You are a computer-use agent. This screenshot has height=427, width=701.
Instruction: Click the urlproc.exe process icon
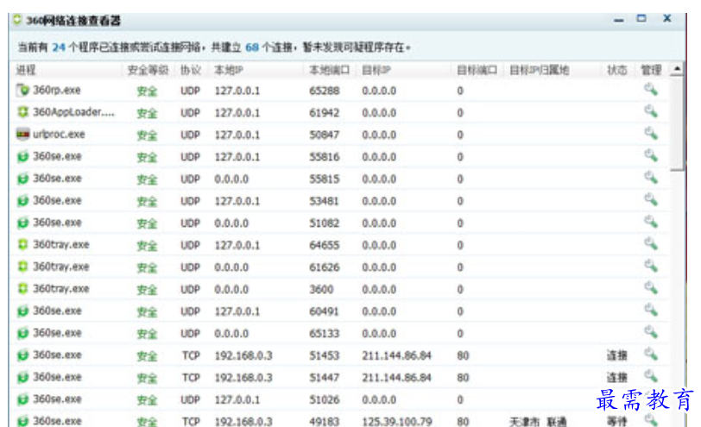[x=22, y=135]
